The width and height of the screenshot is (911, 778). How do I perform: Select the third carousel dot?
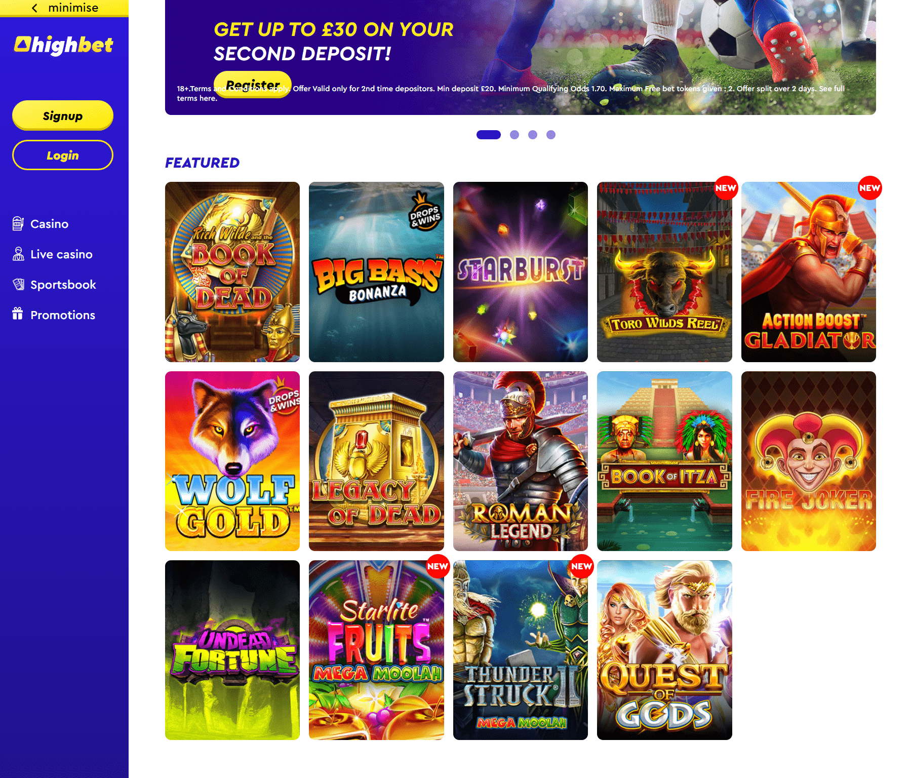(533, 135)
